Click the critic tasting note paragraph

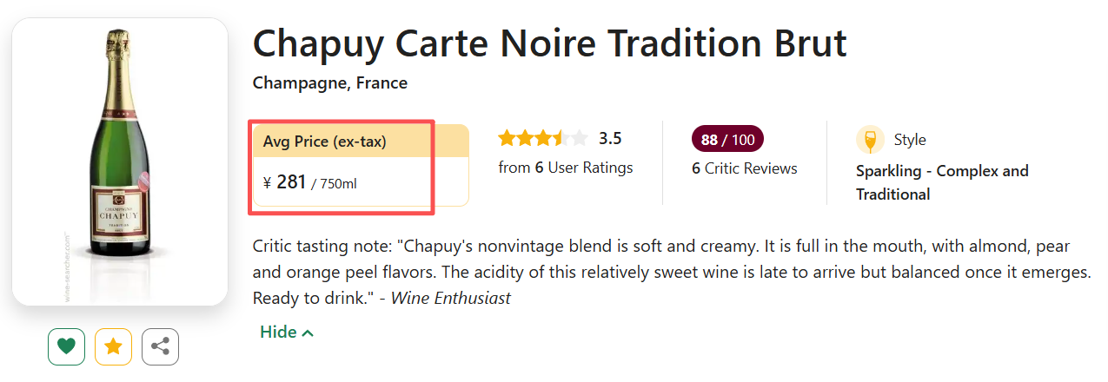point(669,272)
